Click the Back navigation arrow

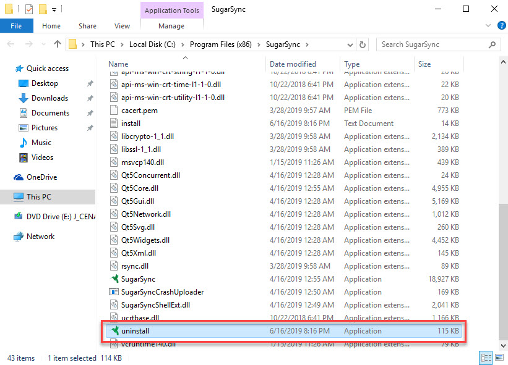[x=11, y=44]
